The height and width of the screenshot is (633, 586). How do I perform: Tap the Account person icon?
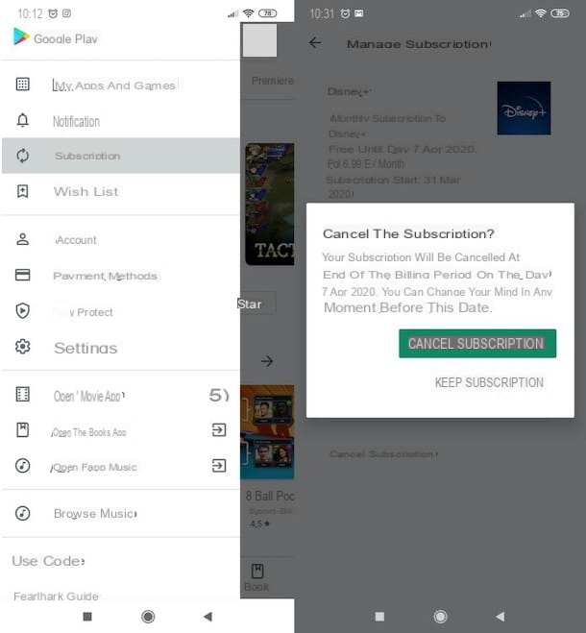(23, 239)
